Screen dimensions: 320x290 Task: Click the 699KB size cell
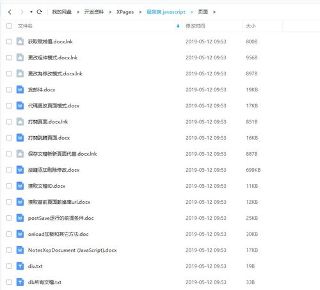(x=253, y=170)
